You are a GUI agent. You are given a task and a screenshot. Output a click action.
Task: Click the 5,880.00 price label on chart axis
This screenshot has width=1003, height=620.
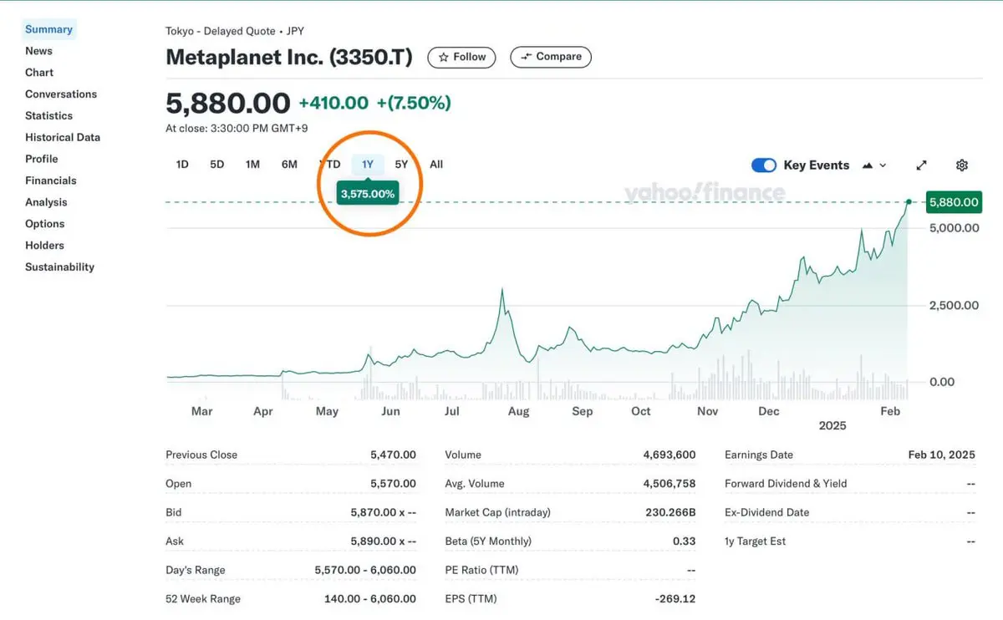(954, 202)
